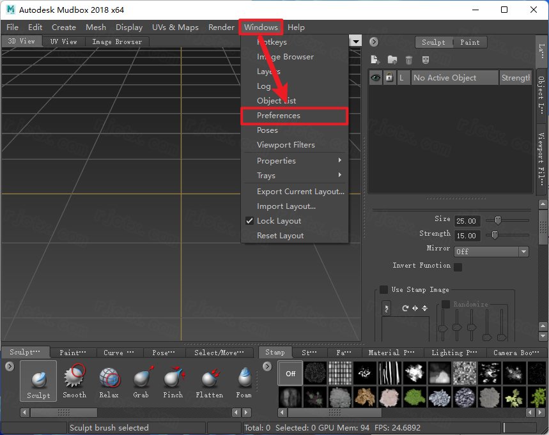Click the lock icon in layer header
The height and width of the screenshot is (435, 549).
[389, 77]
